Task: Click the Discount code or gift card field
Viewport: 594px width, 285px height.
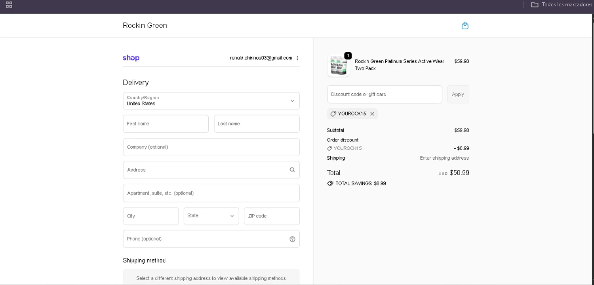Action: coord(384,94)
